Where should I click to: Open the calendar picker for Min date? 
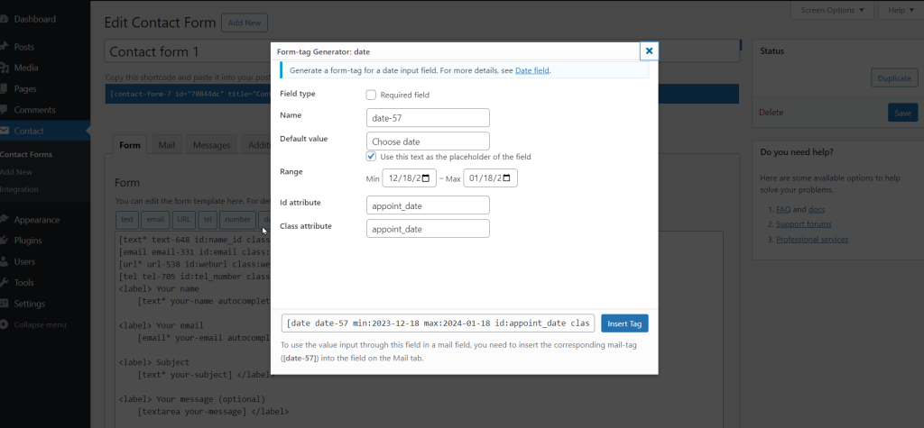tap(429, 178)
